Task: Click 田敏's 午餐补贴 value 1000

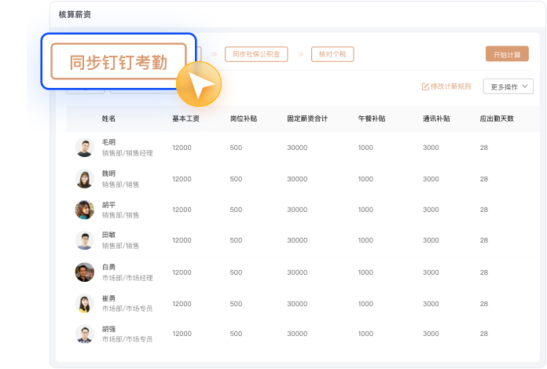Action: click(365, 240)
